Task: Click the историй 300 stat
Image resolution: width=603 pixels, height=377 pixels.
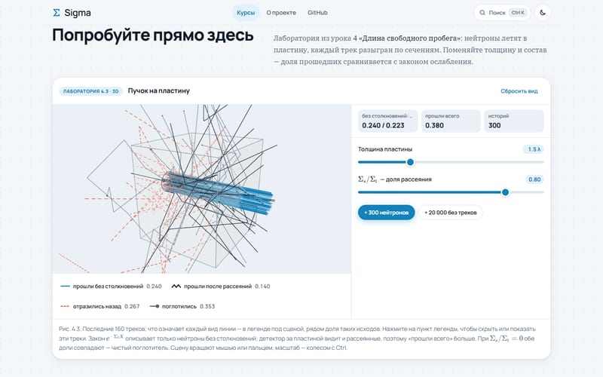Action: pyautogui.click(x=514, y=121)
